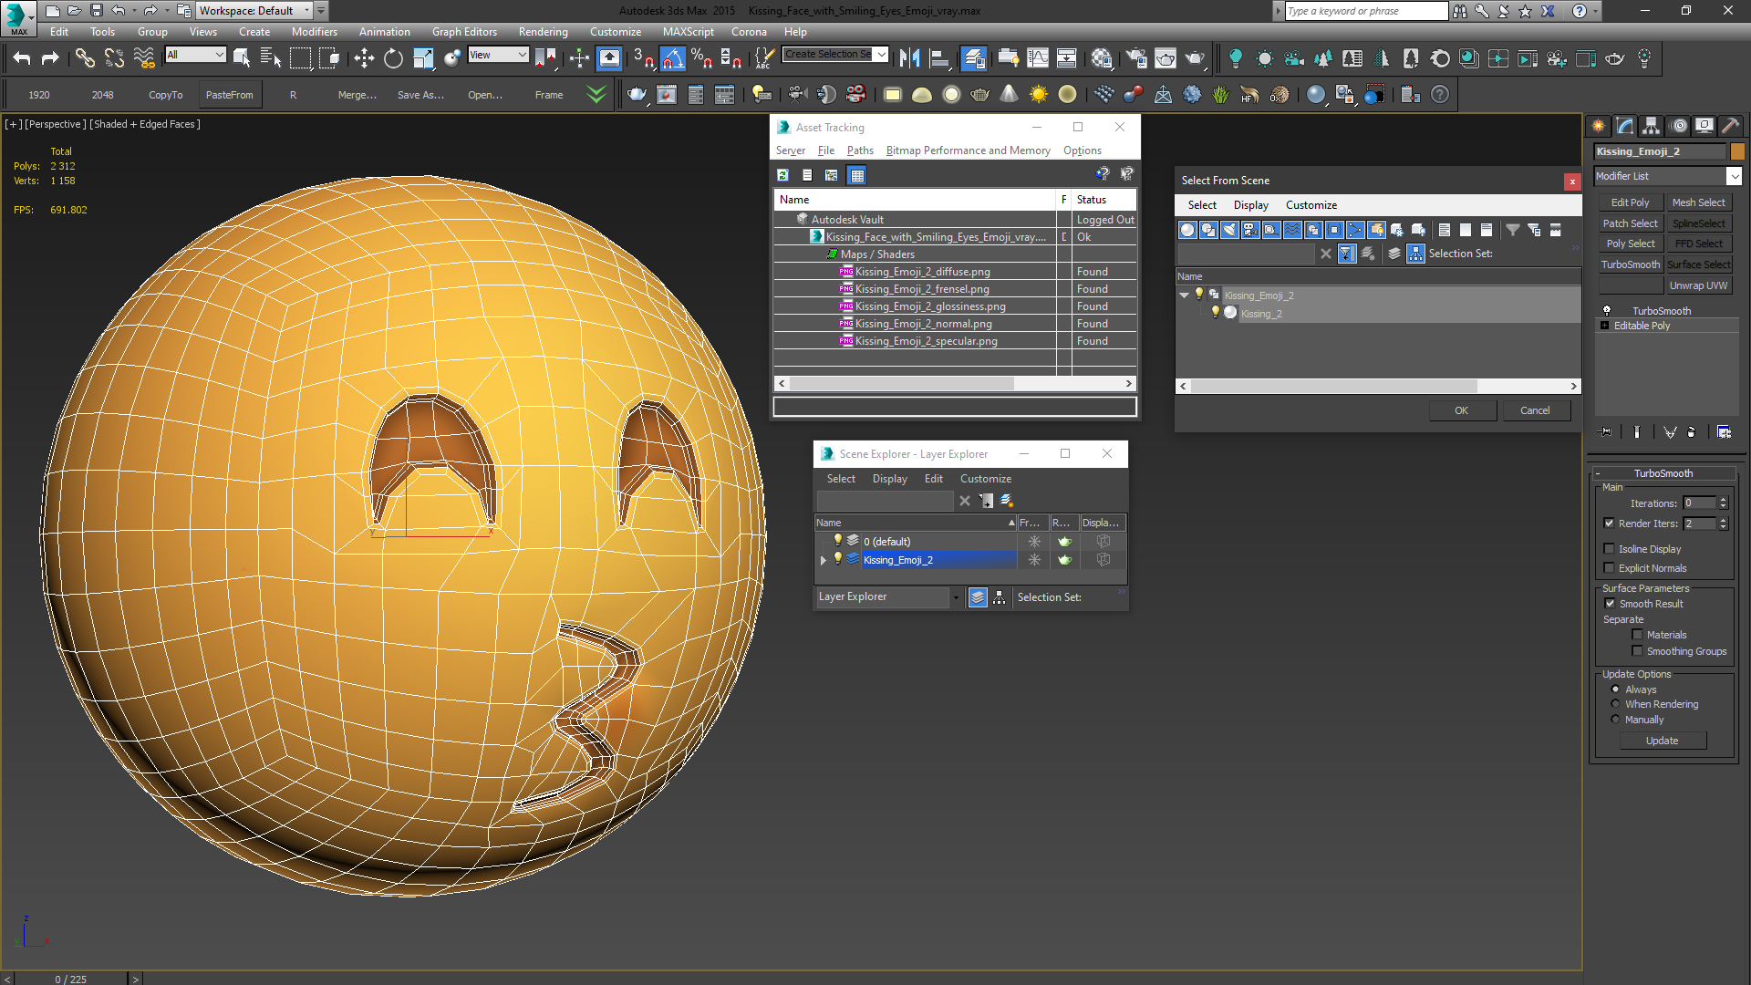Open the Align tool
The width and height of the screenshot is (1751, 985).
tap(939, 58)
